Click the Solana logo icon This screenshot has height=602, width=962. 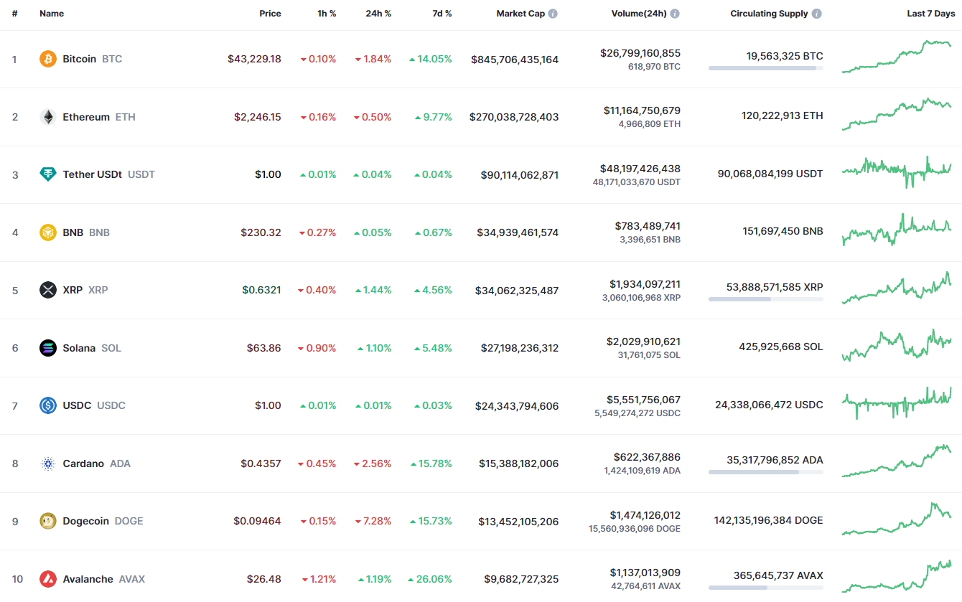pos(48,348)
